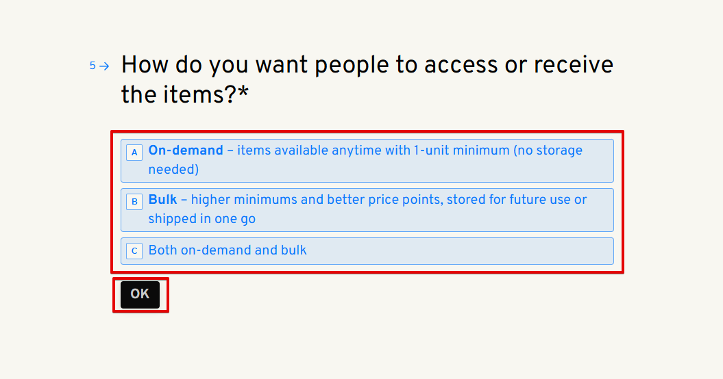Choose the Bulk delivery option
Screen dimensions: 723x379
pyautogui.click(x=367, y=210)
